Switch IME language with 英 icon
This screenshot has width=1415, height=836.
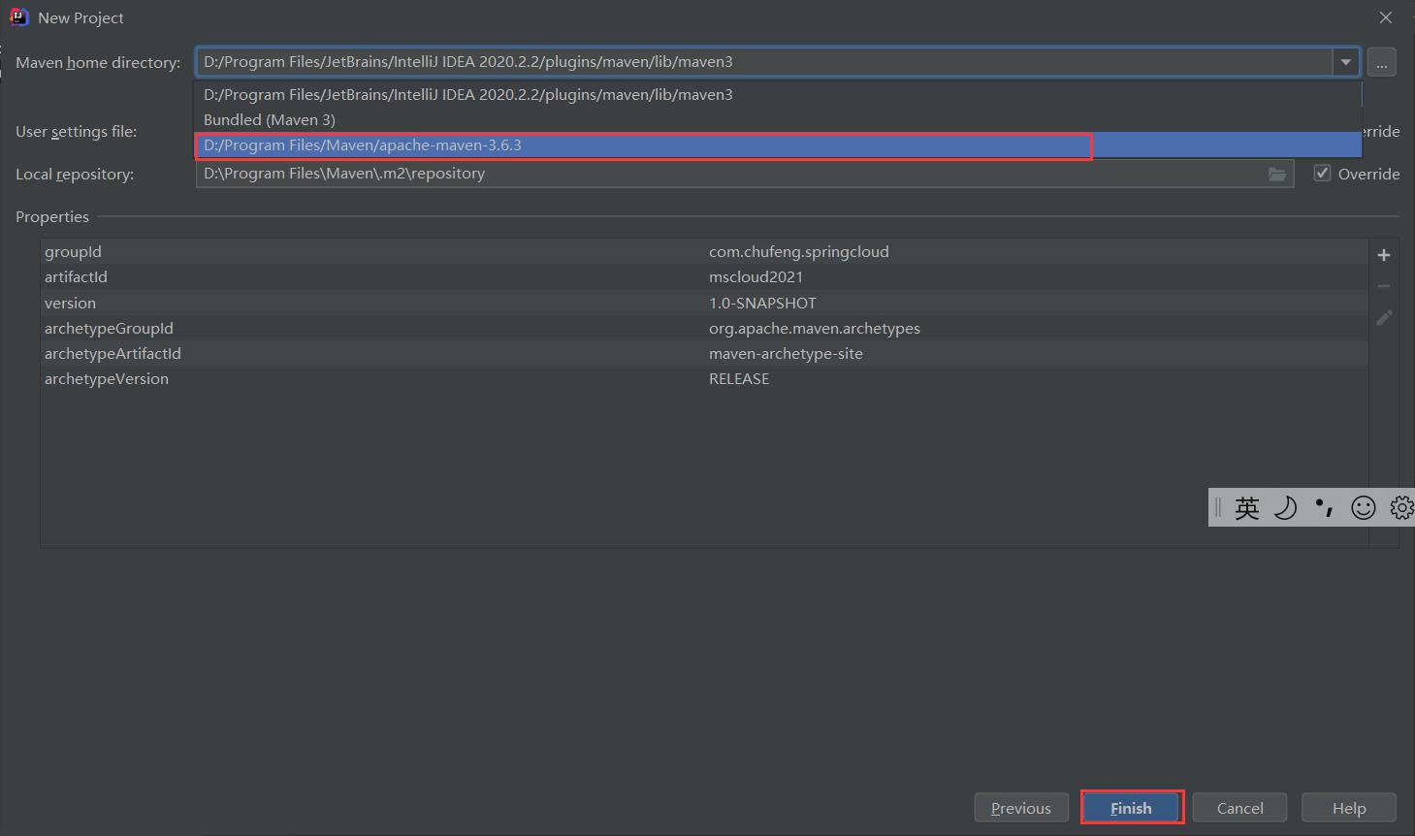pos(1247,507)
